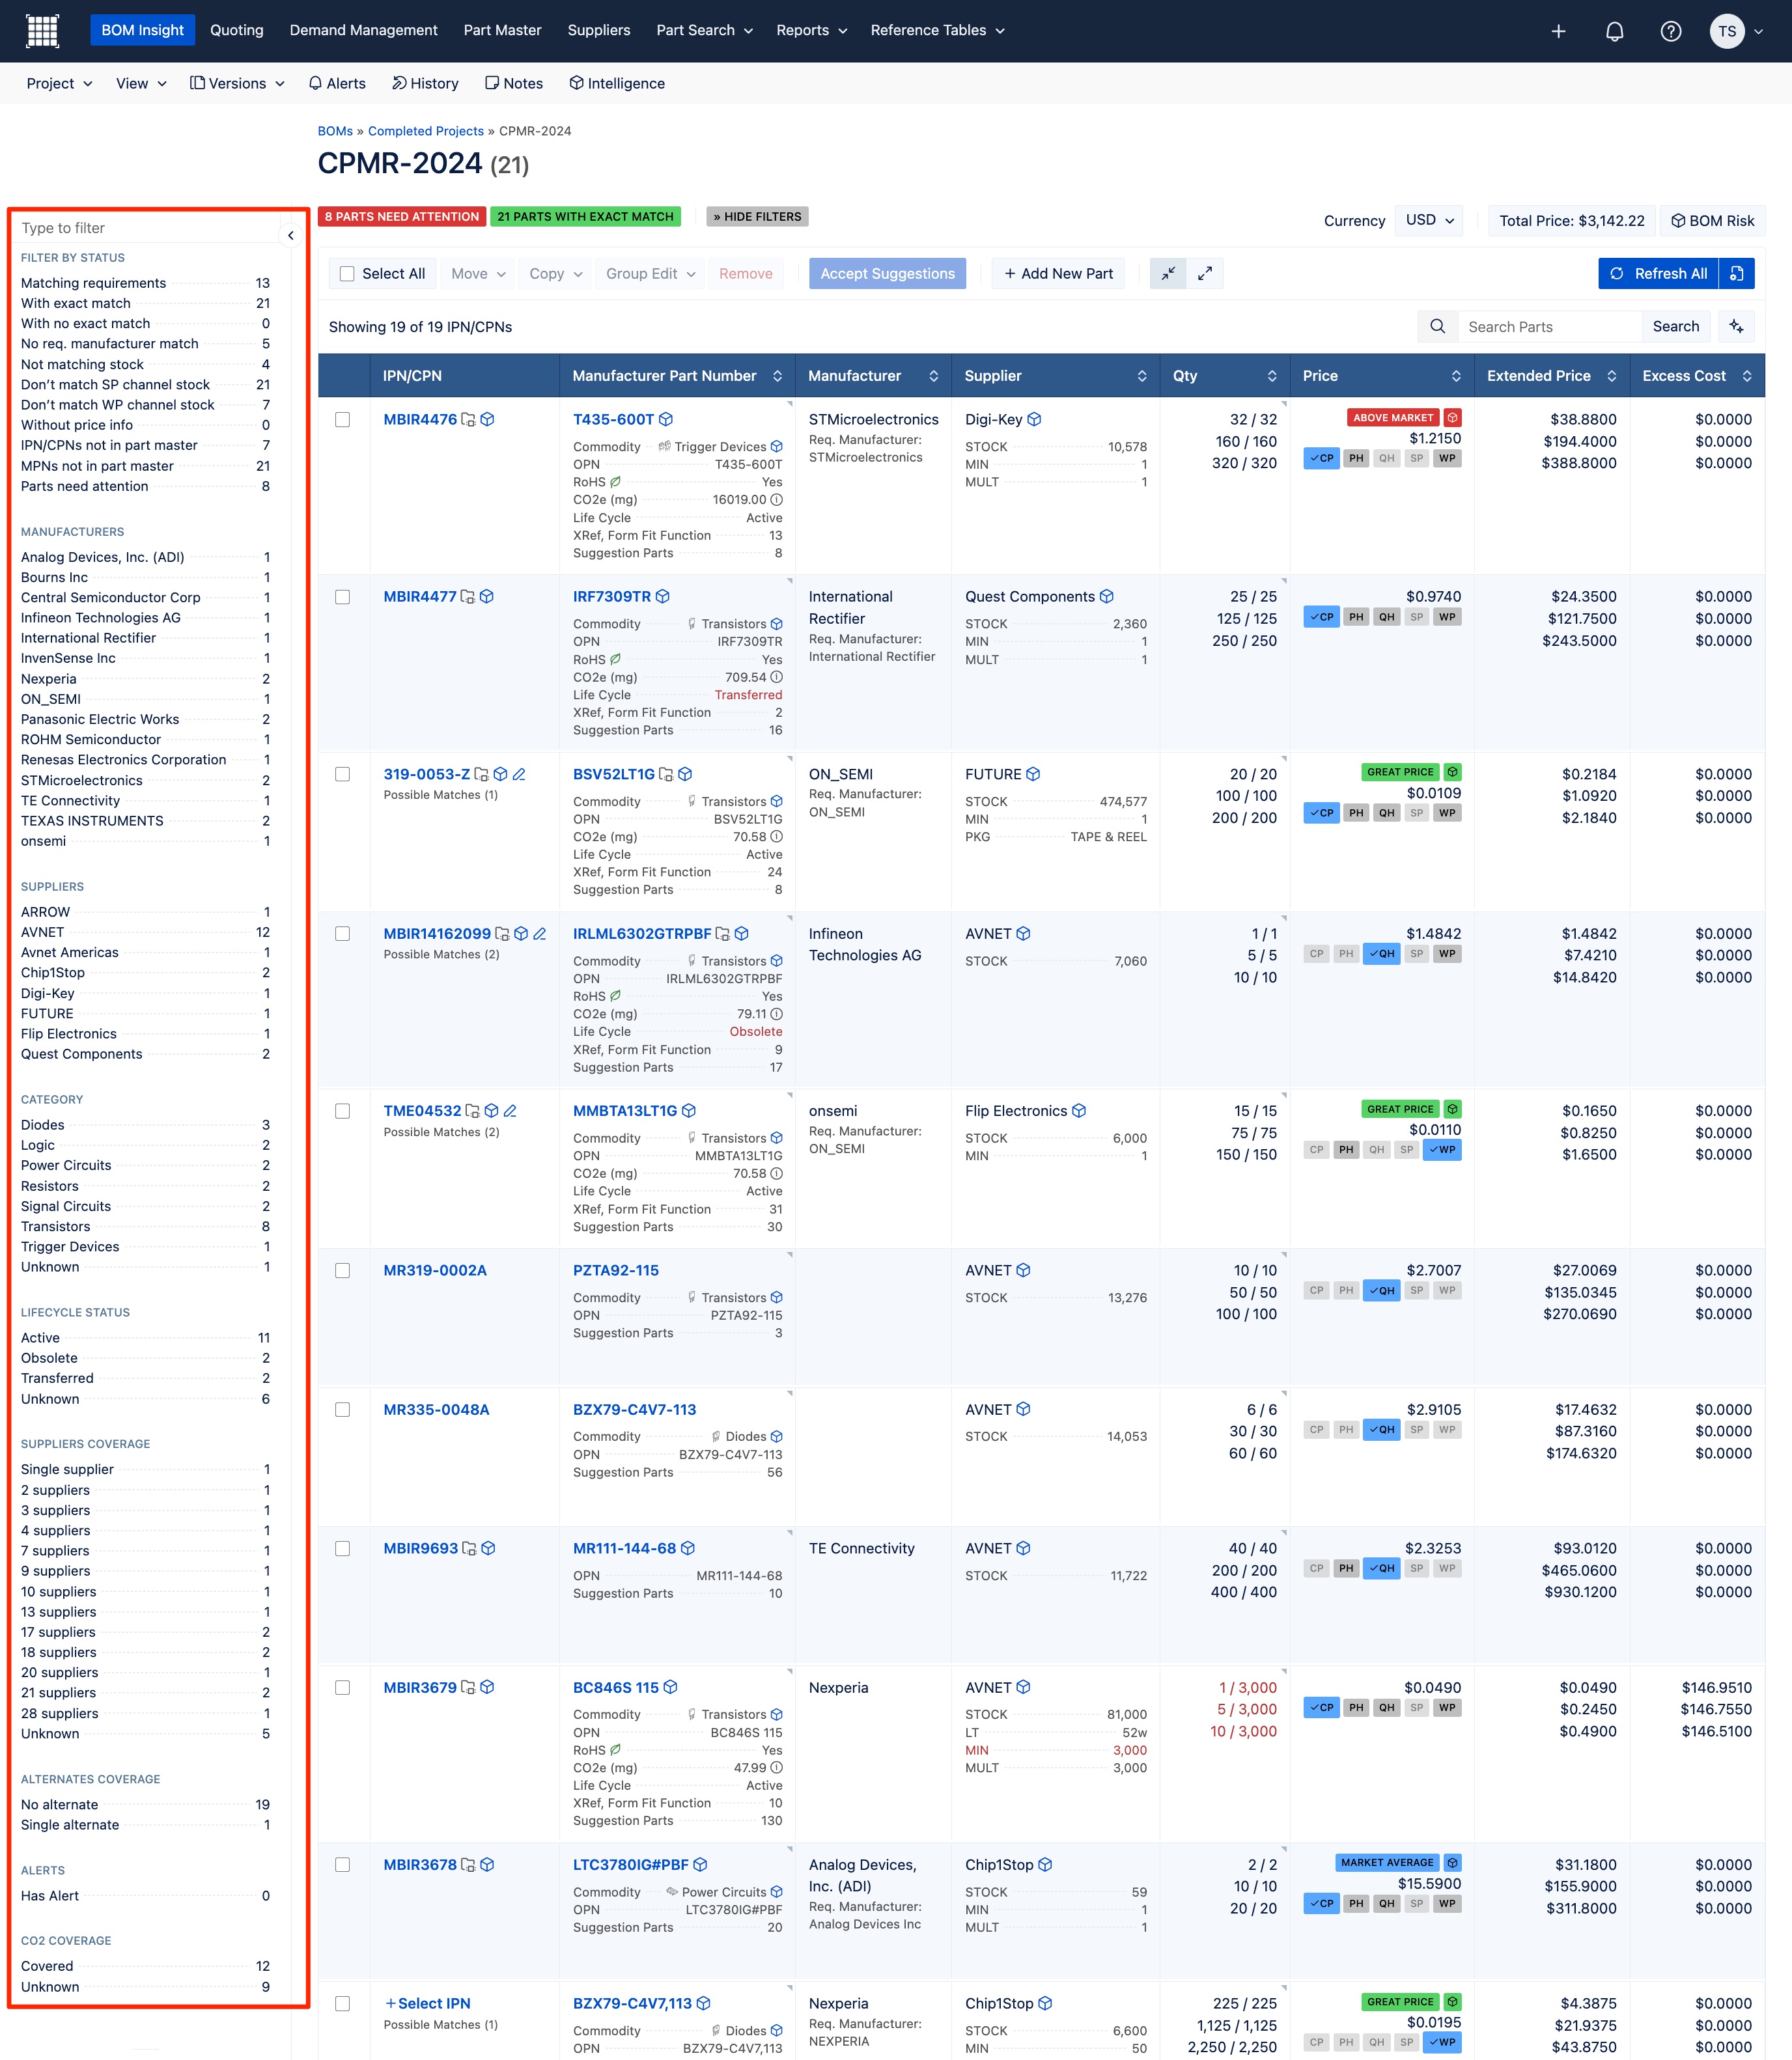The width and height of the screenshot is (1792, 2060).
Task: Check the MBIR3679 row checkbox
Action: (x=342, y=1687)
